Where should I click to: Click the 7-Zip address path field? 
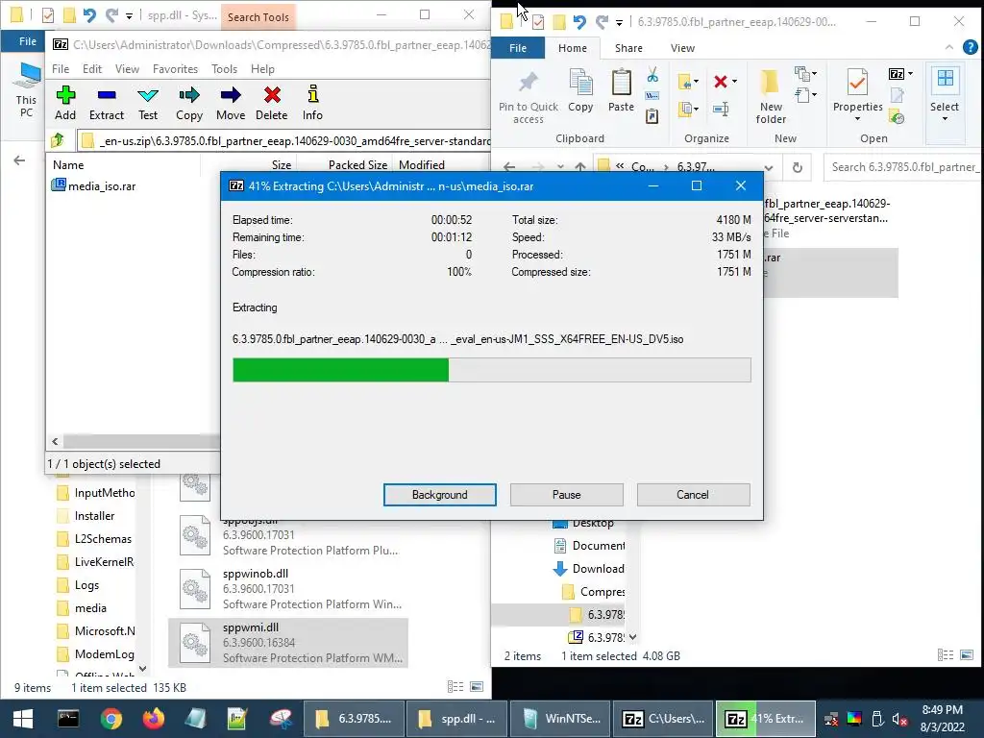(284, 140)
